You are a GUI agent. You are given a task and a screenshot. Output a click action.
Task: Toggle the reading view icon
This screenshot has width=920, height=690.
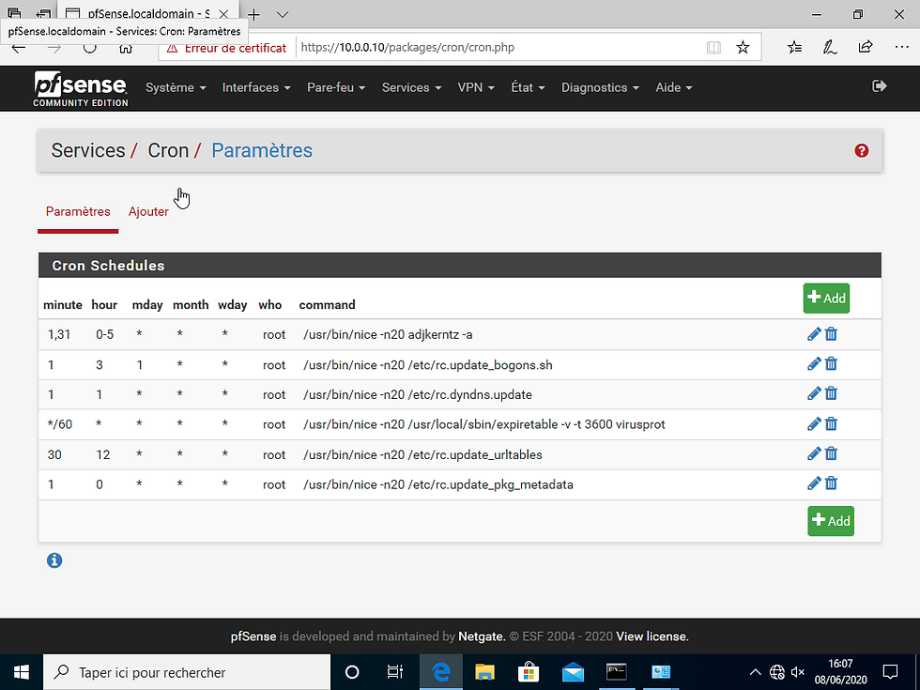713,48
